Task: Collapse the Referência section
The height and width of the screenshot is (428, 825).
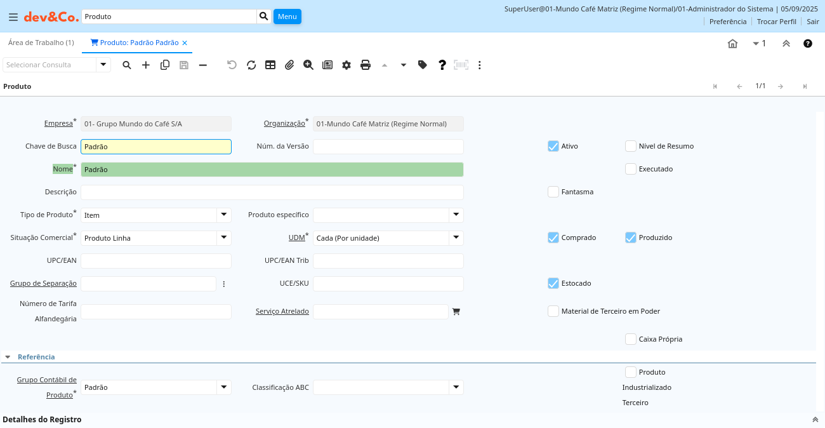Action: 8,357
